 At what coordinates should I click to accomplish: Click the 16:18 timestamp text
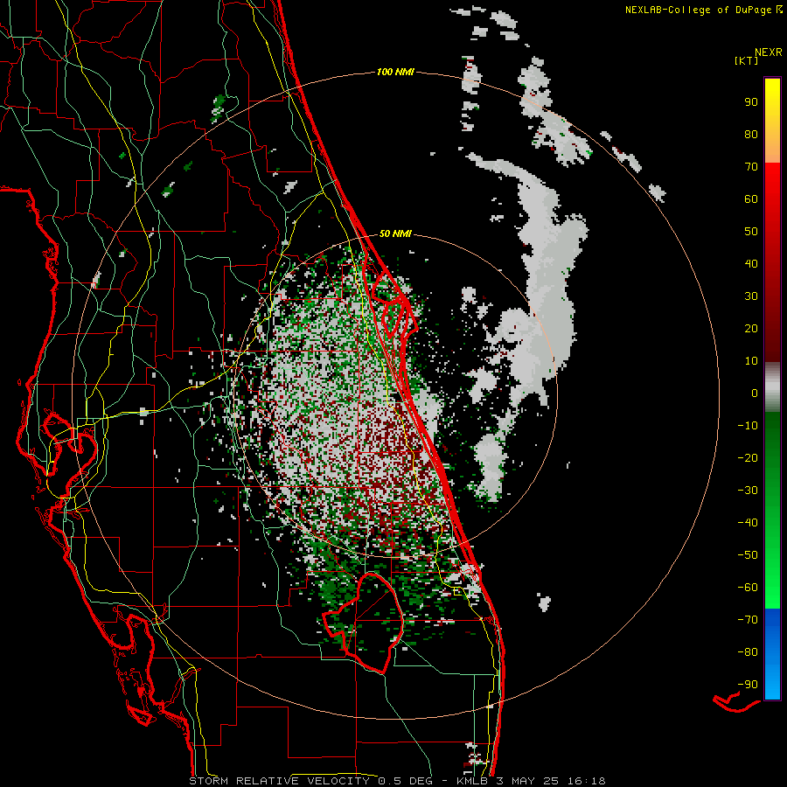click(586, 781)
